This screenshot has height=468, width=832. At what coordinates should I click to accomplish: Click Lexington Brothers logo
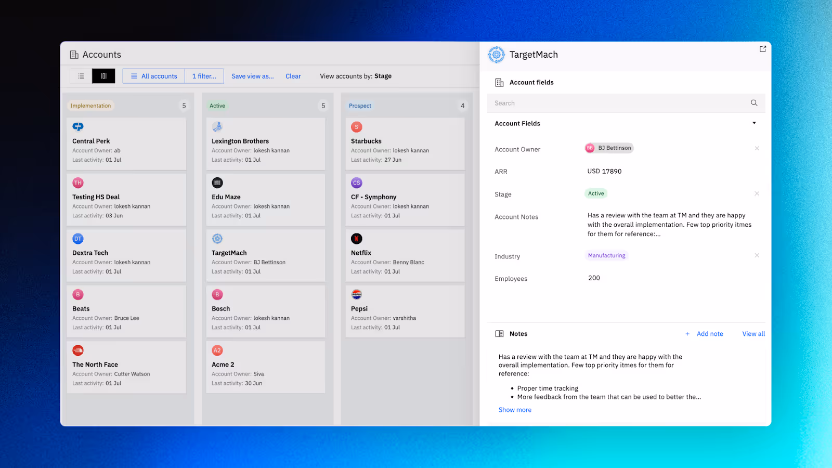click(x=217, y=126)
